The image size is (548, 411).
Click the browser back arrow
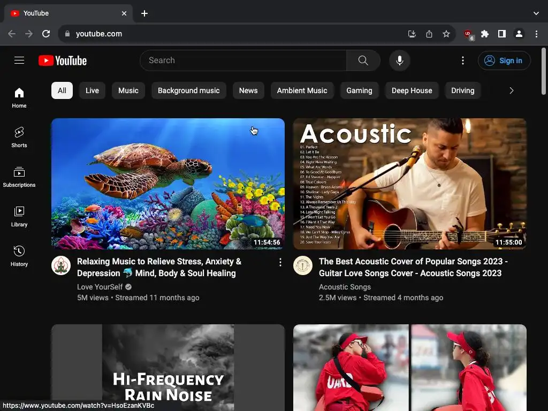[12, 34]
